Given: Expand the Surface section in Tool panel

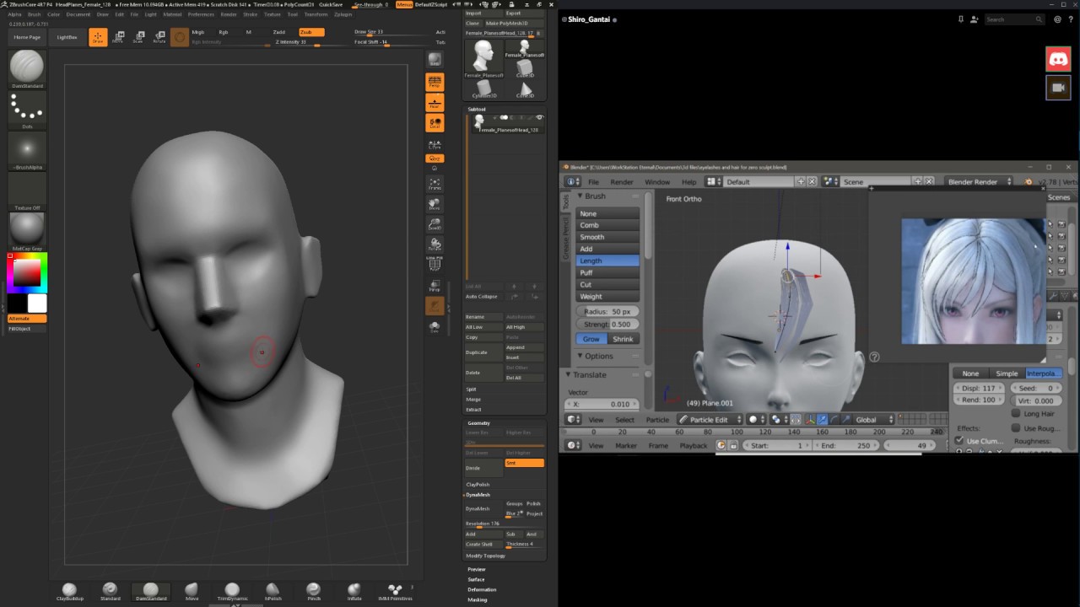Looking at the screenshot, I should click(477, 579).
